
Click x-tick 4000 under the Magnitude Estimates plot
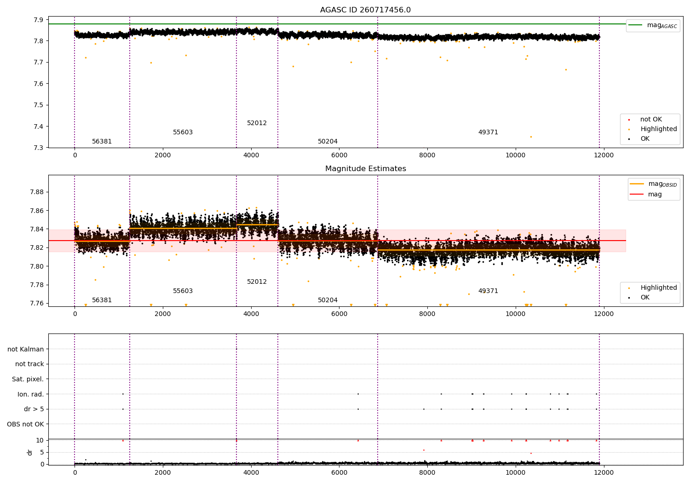point(251,314)
